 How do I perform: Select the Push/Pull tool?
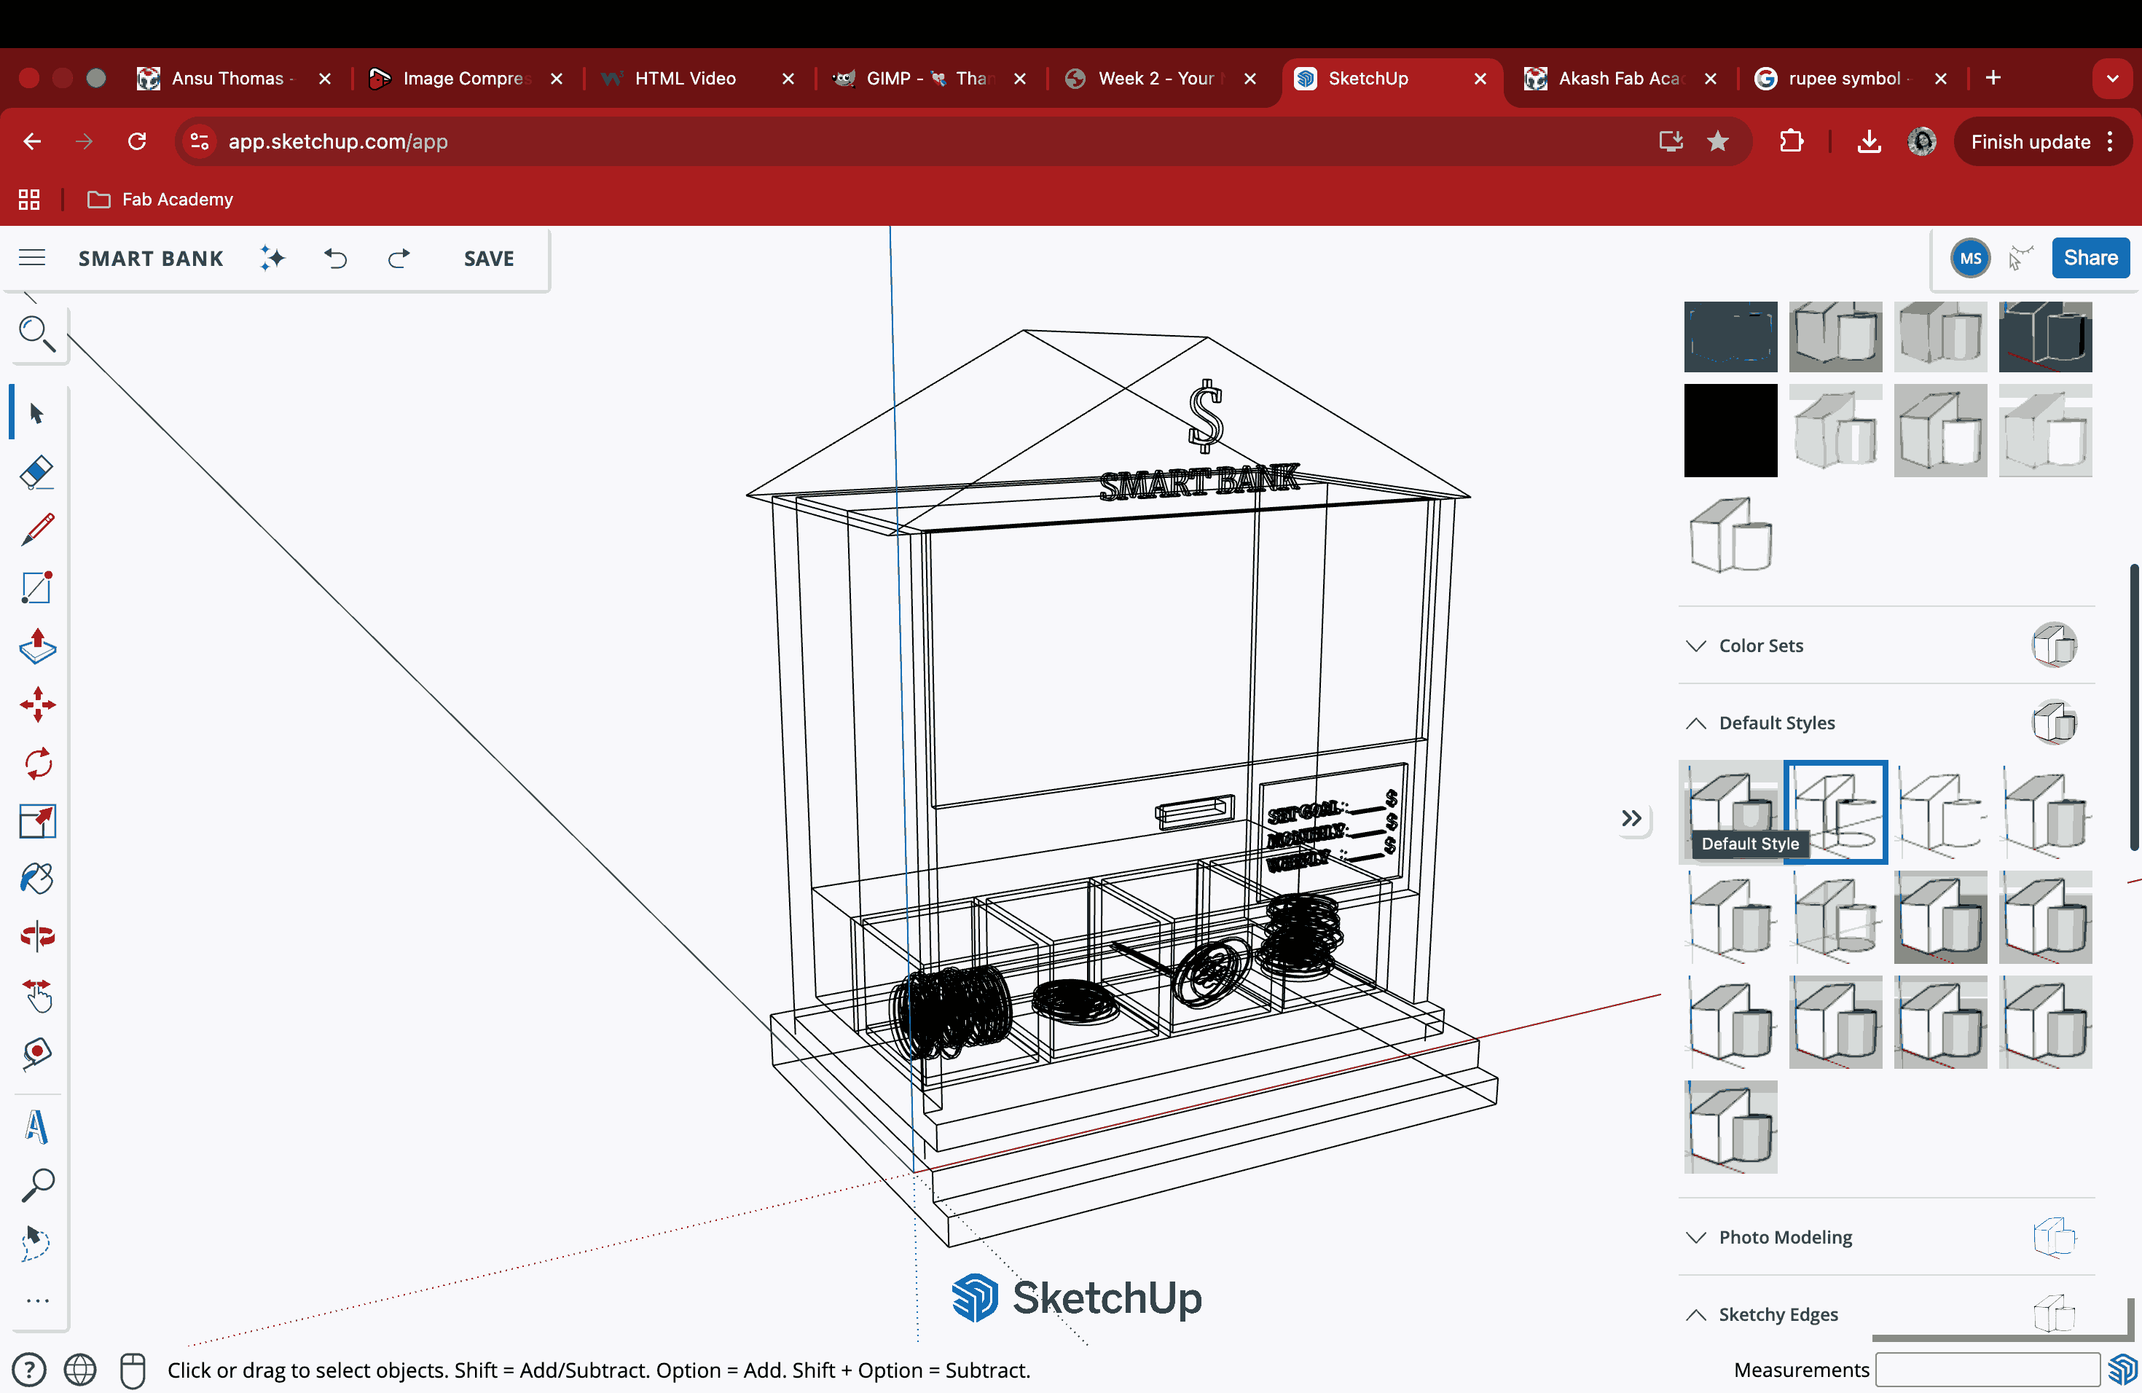point(37,646)
